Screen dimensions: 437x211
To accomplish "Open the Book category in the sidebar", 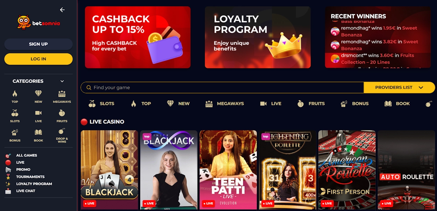I will [x=38, y=136].
